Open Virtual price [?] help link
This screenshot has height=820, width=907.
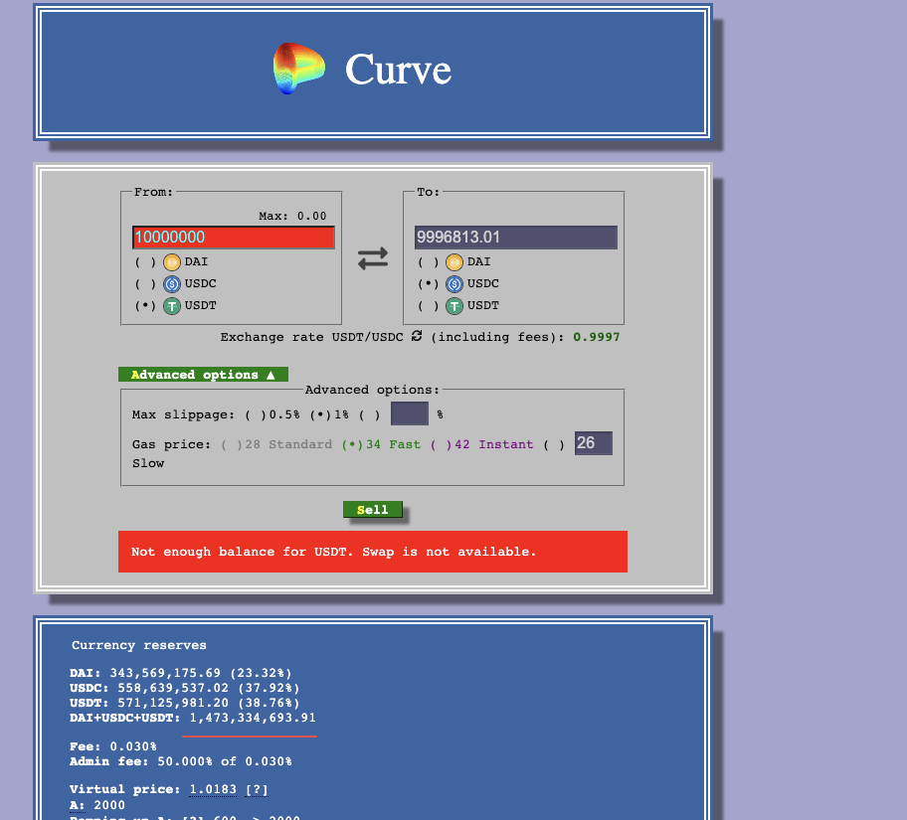point(257,789)
